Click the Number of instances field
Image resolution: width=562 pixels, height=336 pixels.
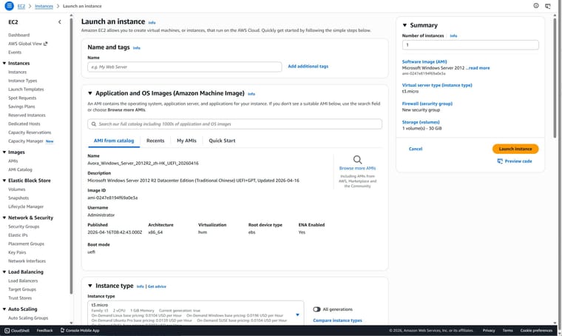tap(470, 45)
